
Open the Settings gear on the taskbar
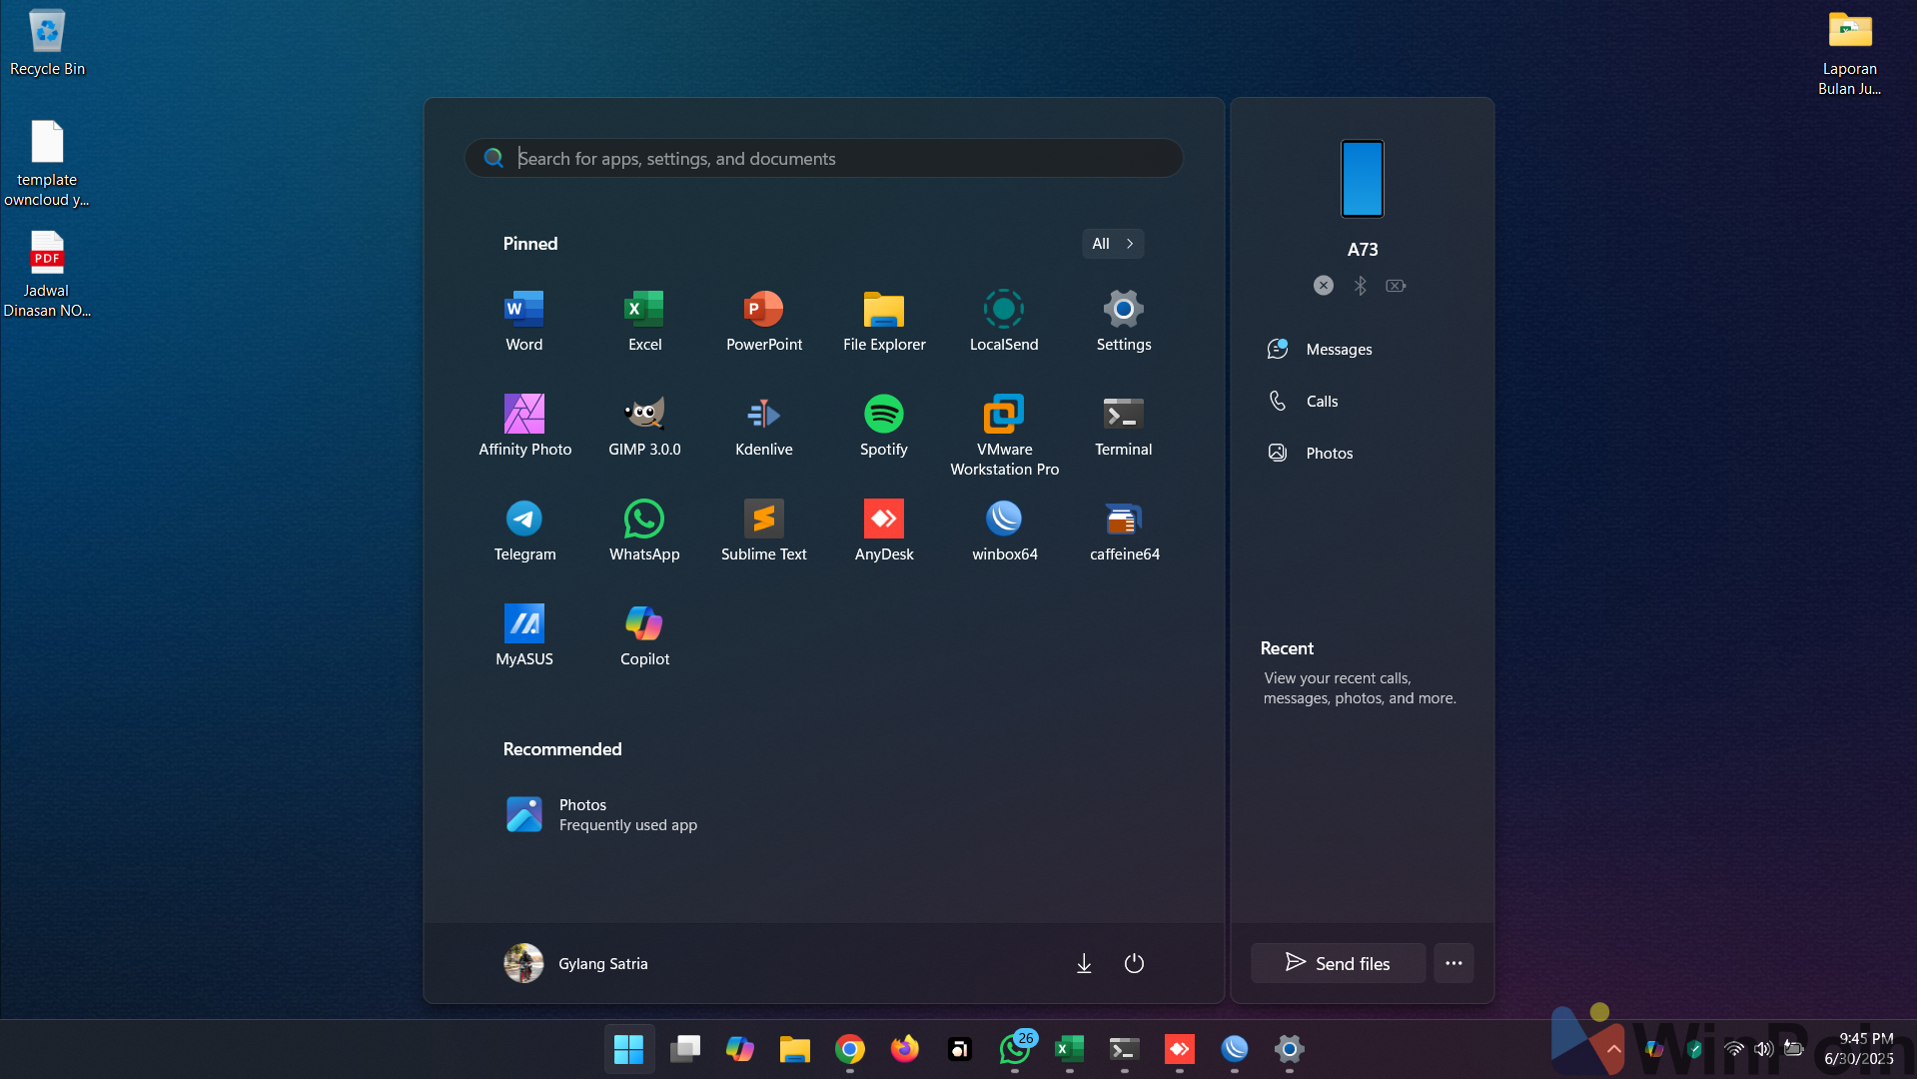click(x=1290, y=1049)
